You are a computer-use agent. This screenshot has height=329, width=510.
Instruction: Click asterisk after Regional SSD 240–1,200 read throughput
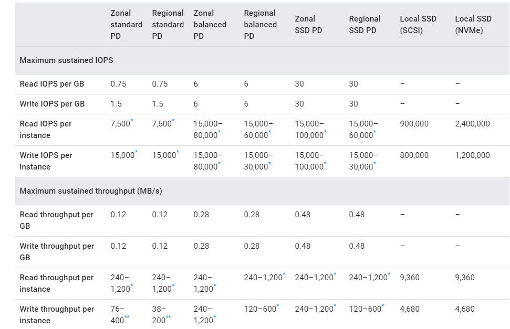(x=389, y=274)
